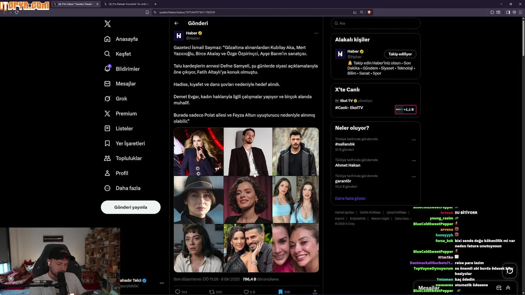Open Keşfet search page in sidebar
Screen dimensions: 525x295
tap(118, 54)
